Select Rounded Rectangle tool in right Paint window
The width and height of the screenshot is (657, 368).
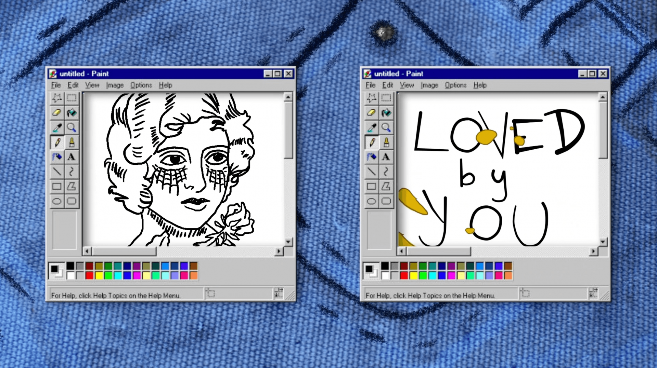coord(386,201)
